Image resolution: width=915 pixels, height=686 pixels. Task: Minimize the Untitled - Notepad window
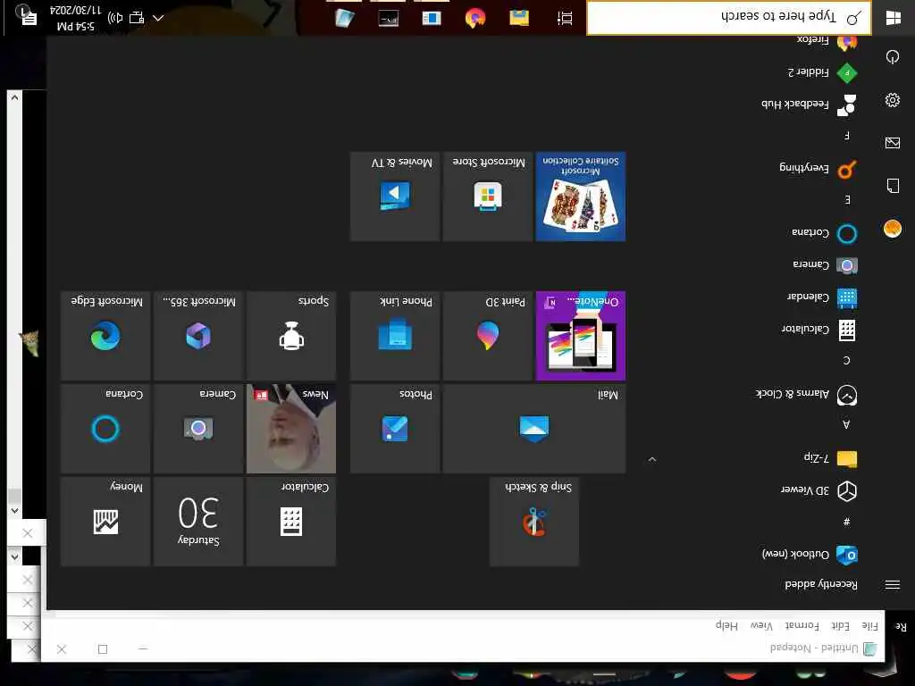(x=143, y=649)
